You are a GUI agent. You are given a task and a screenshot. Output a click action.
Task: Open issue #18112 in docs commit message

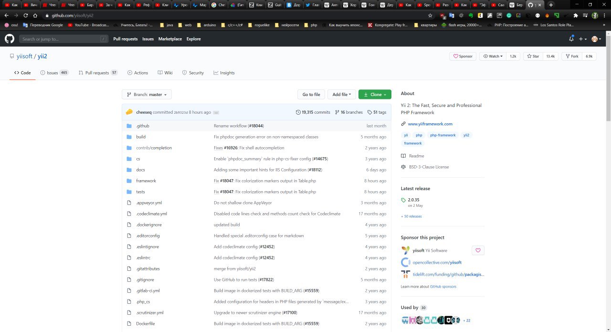pos(315,170)
